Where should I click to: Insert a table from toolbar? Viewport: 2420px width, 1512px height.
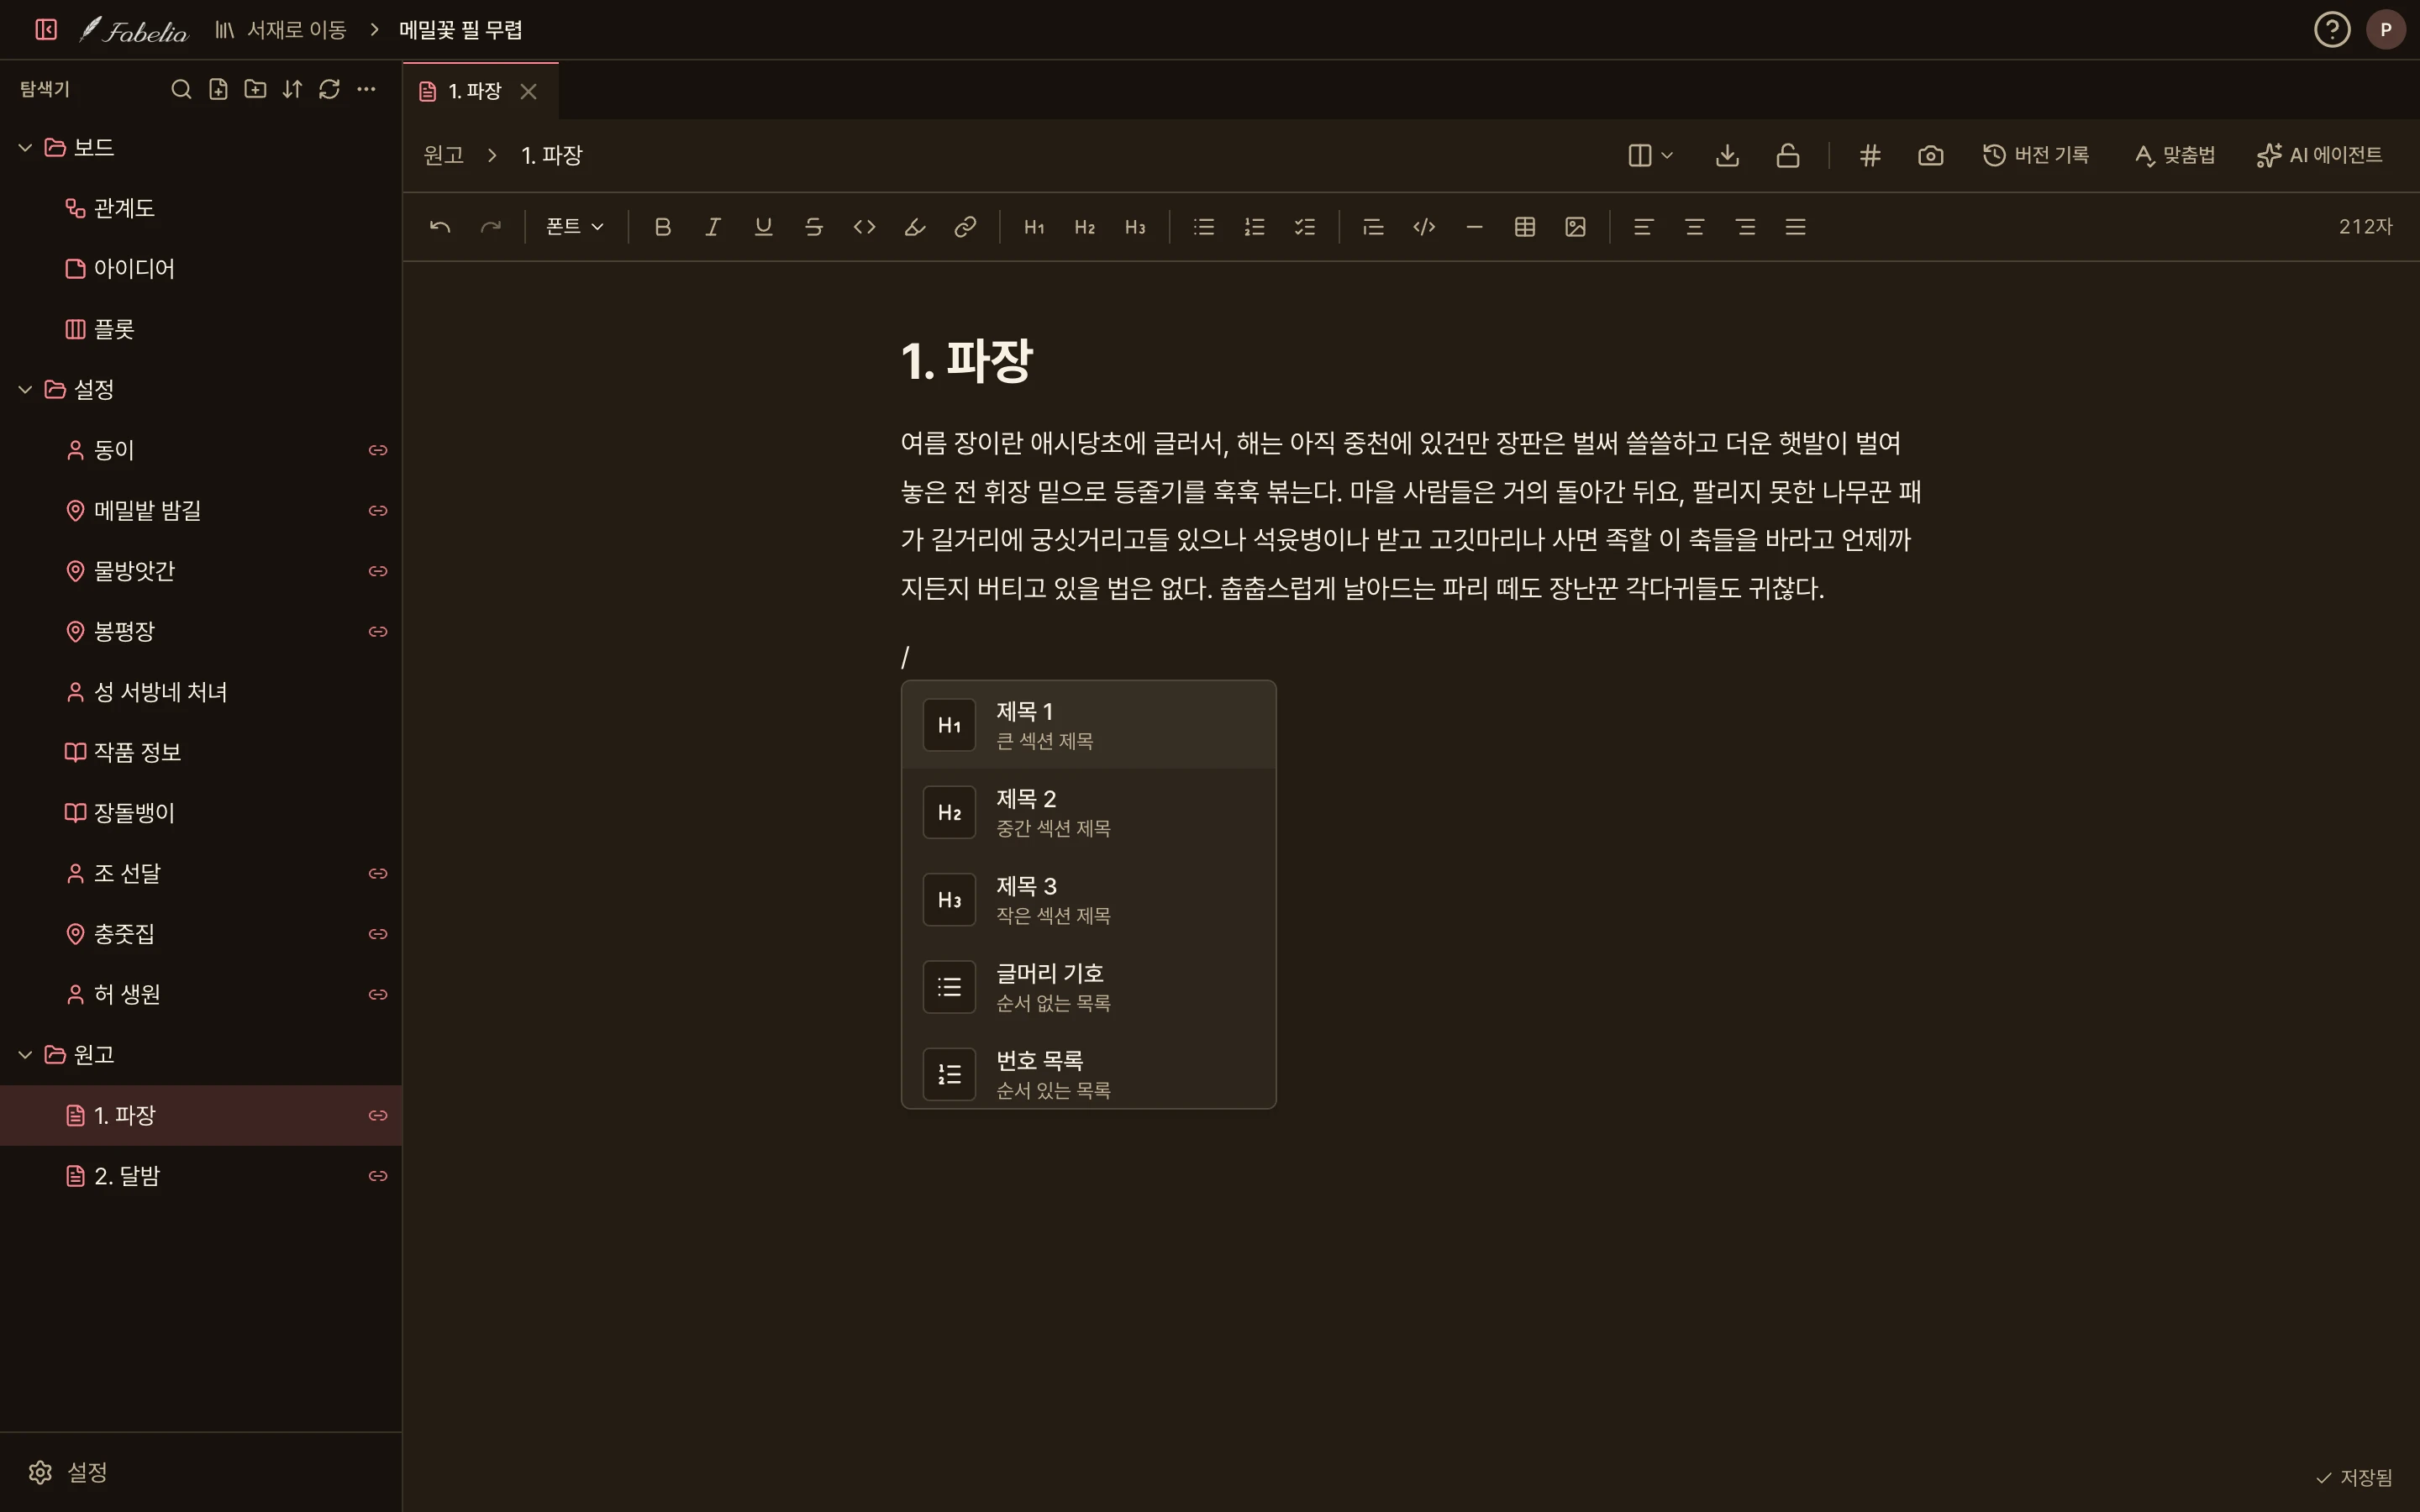coord(1525,227)
